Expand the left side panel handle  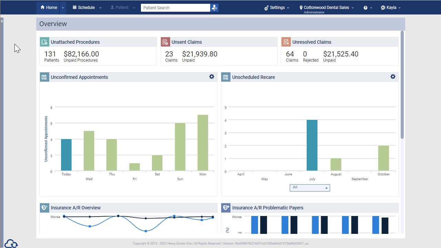2,21
